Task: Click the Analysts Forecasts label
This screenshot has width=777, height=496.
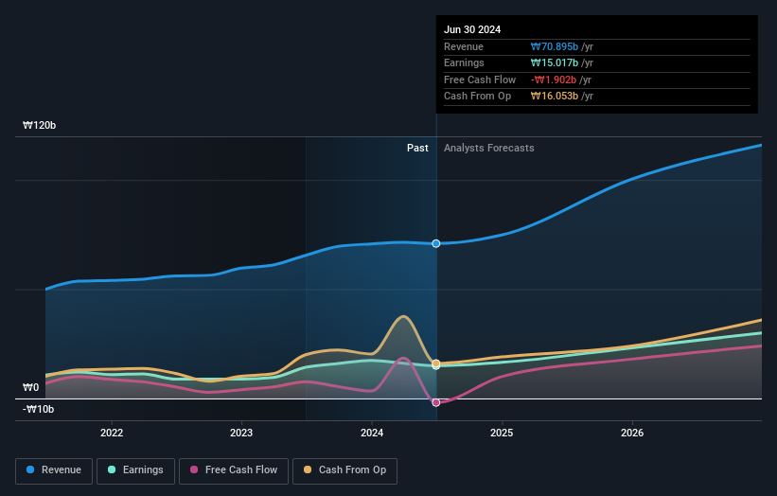Action: tap(489, 149)
